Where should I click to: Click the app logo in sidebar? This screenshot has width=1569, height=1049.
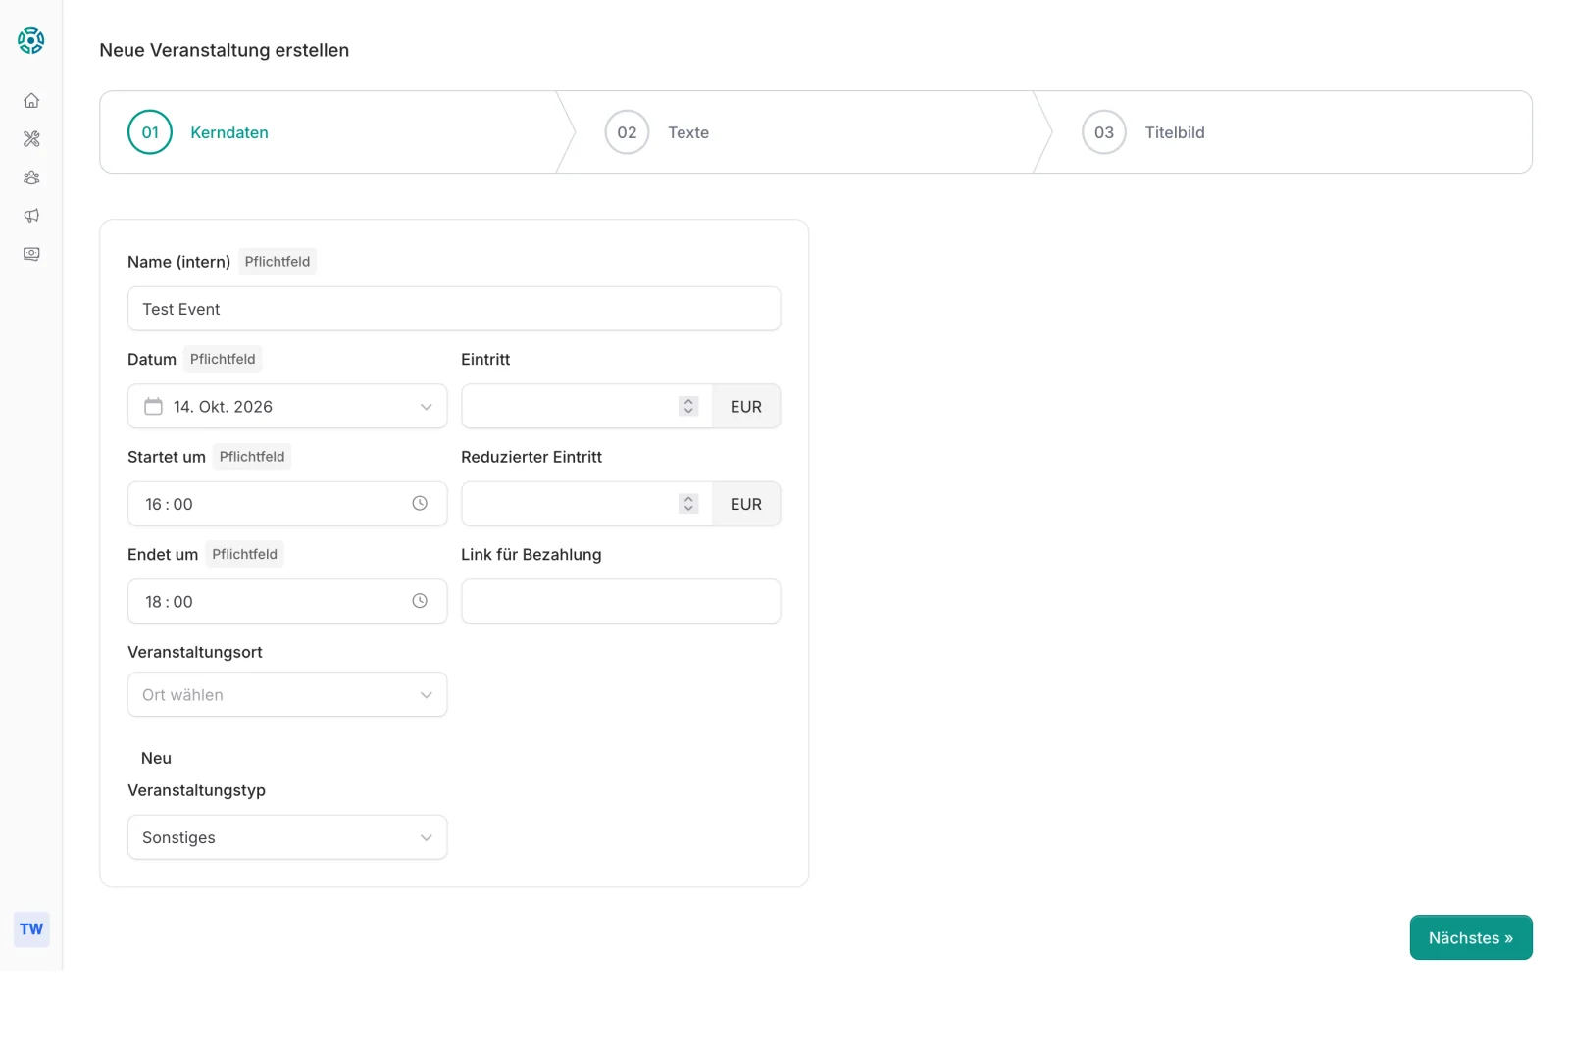31,40
